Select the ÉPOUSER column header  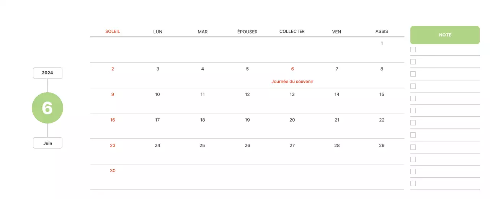(x=247, y=32)
